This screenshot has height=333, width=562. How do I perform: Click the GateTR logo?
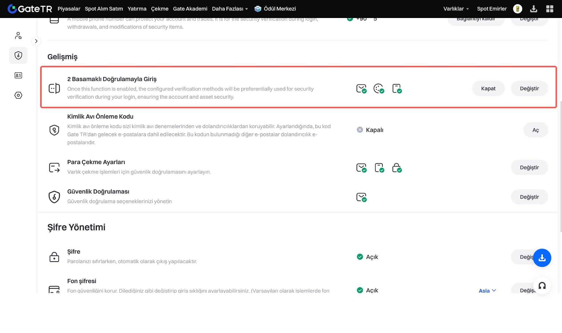point(30,9)
